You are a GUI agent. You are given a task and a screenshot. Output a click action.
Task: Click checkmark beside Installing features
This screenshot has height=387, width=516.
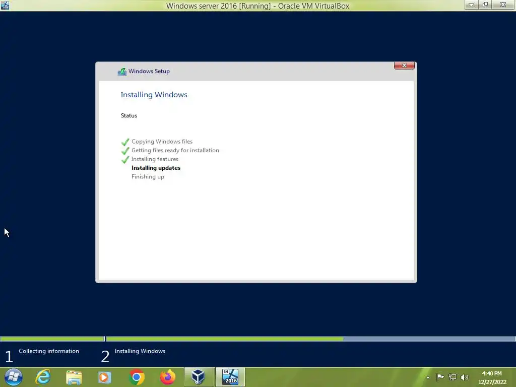[125, 160]
